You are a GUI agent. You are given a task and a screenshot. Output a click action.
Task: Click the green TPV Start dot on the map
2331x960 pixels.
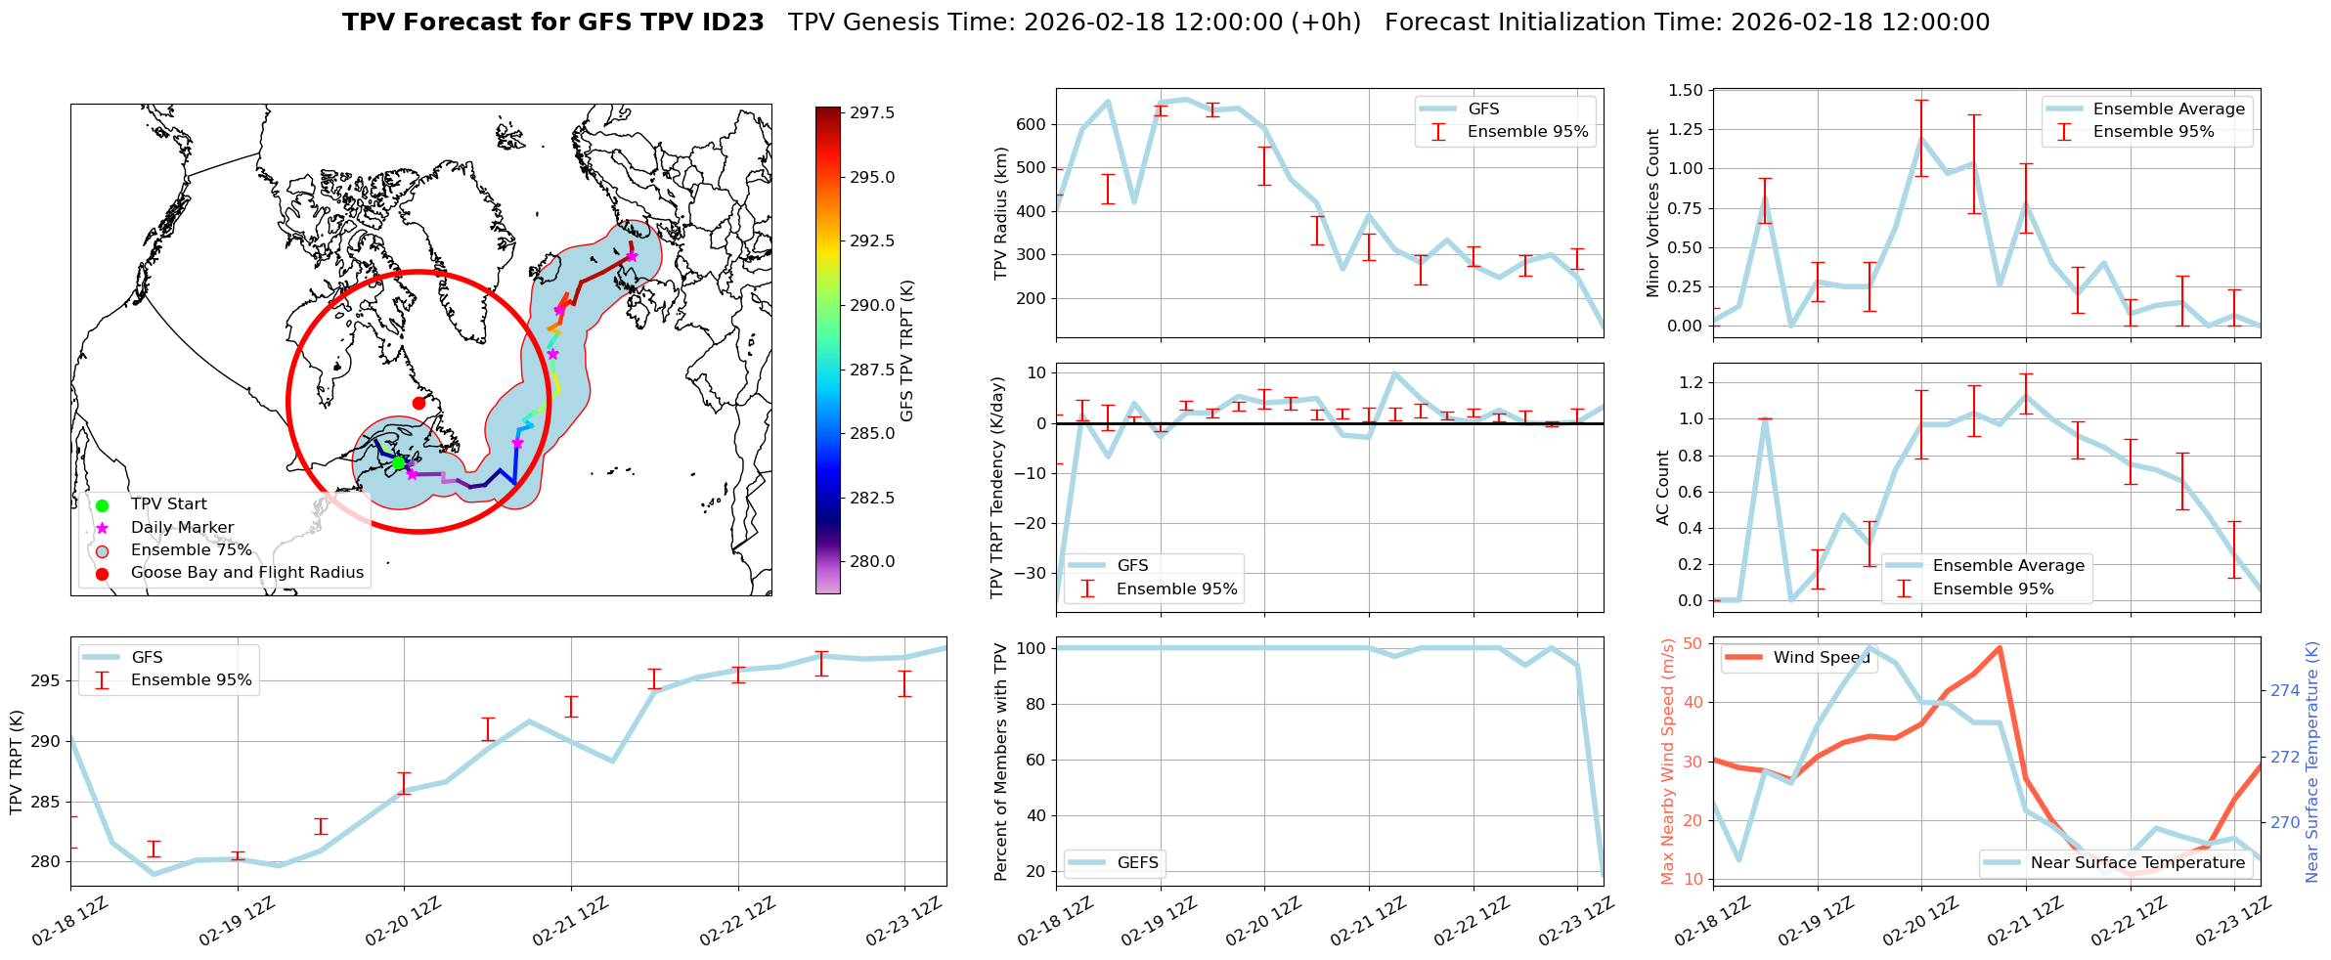coord(398,462)
